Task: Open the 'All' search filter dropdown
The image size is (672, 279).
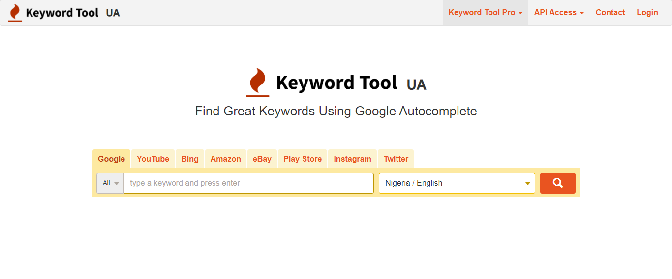Action: tap(110, 183)
